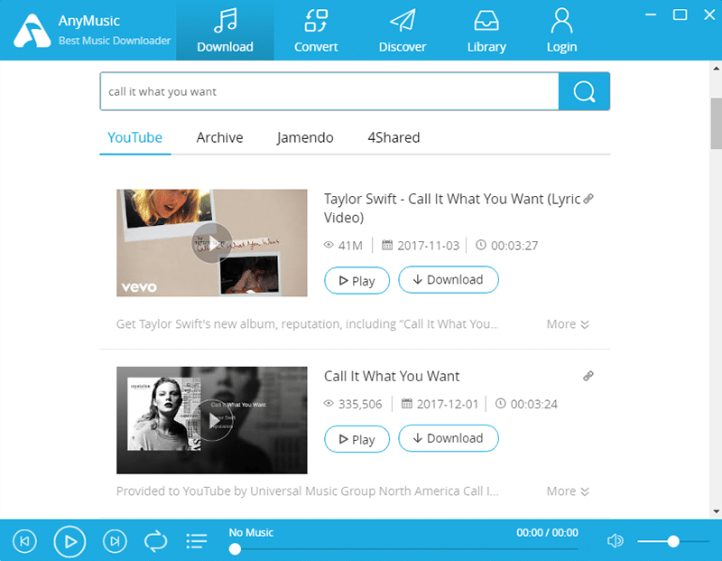722x561 pixels.
Task: Switch to the Jamendo tab
Action: pos(305,138)
